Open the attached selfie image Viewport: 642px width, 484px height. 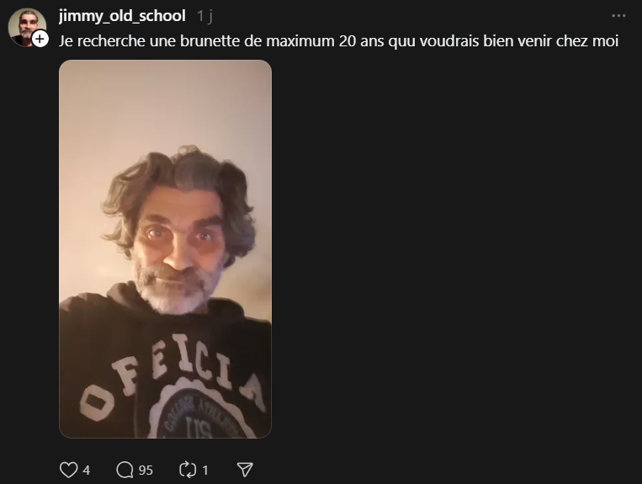(x=166, y=249)
